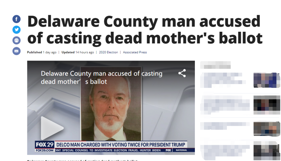Viewport: 281px width, 161px height.
Task: Click the mugshot photo in video
Action: click(x=111, y=104)
